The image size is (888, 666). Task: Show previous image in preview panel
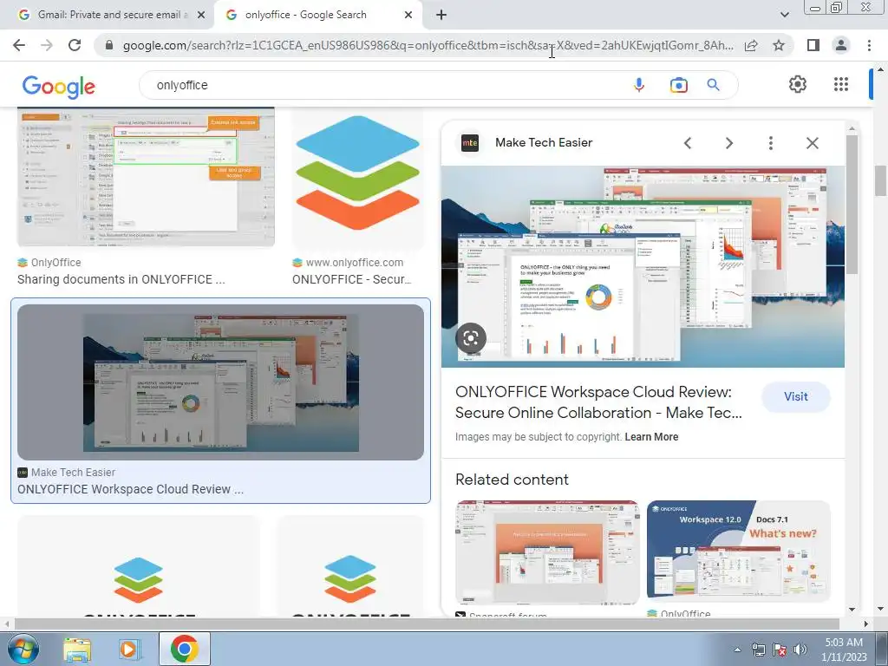coord(688,143)
